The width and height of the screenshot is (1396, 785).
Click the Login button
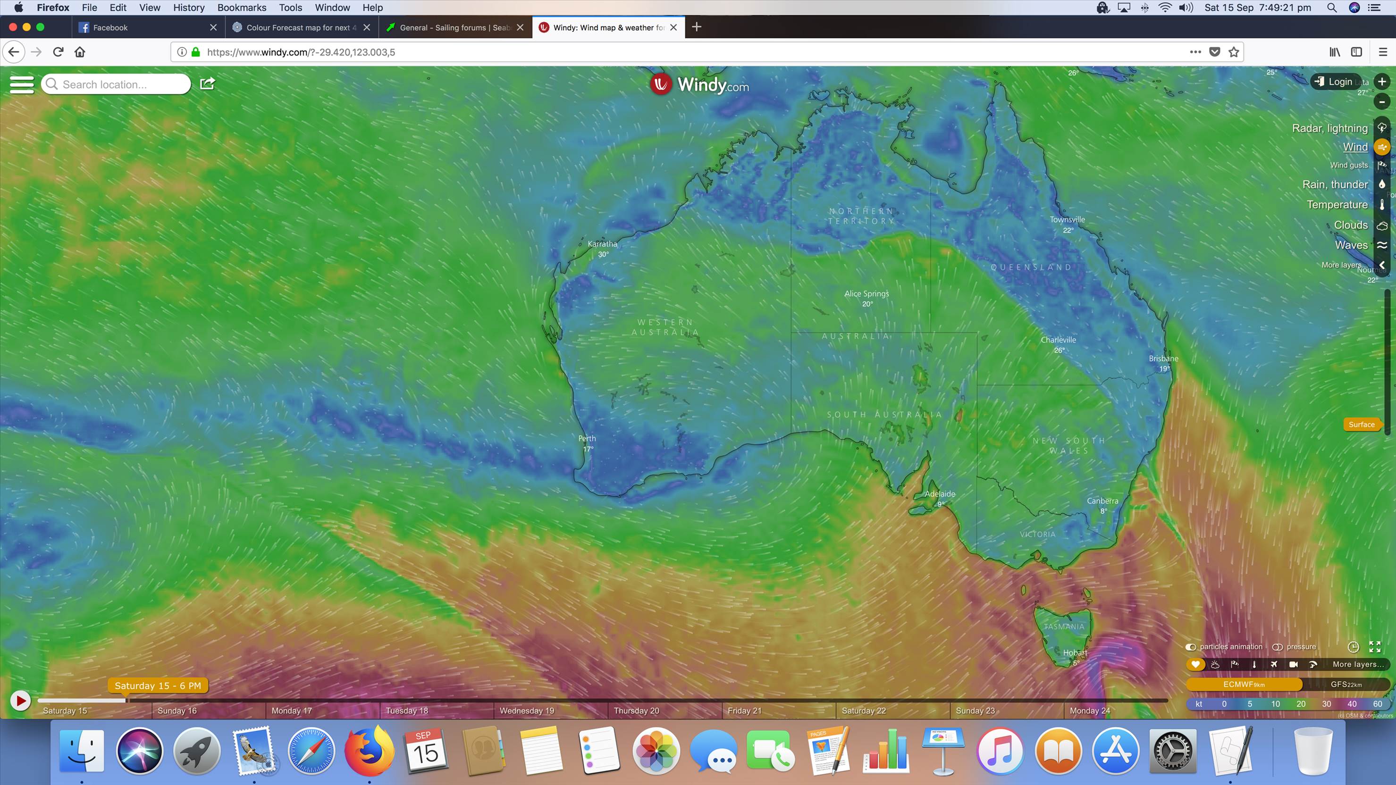1335,82
